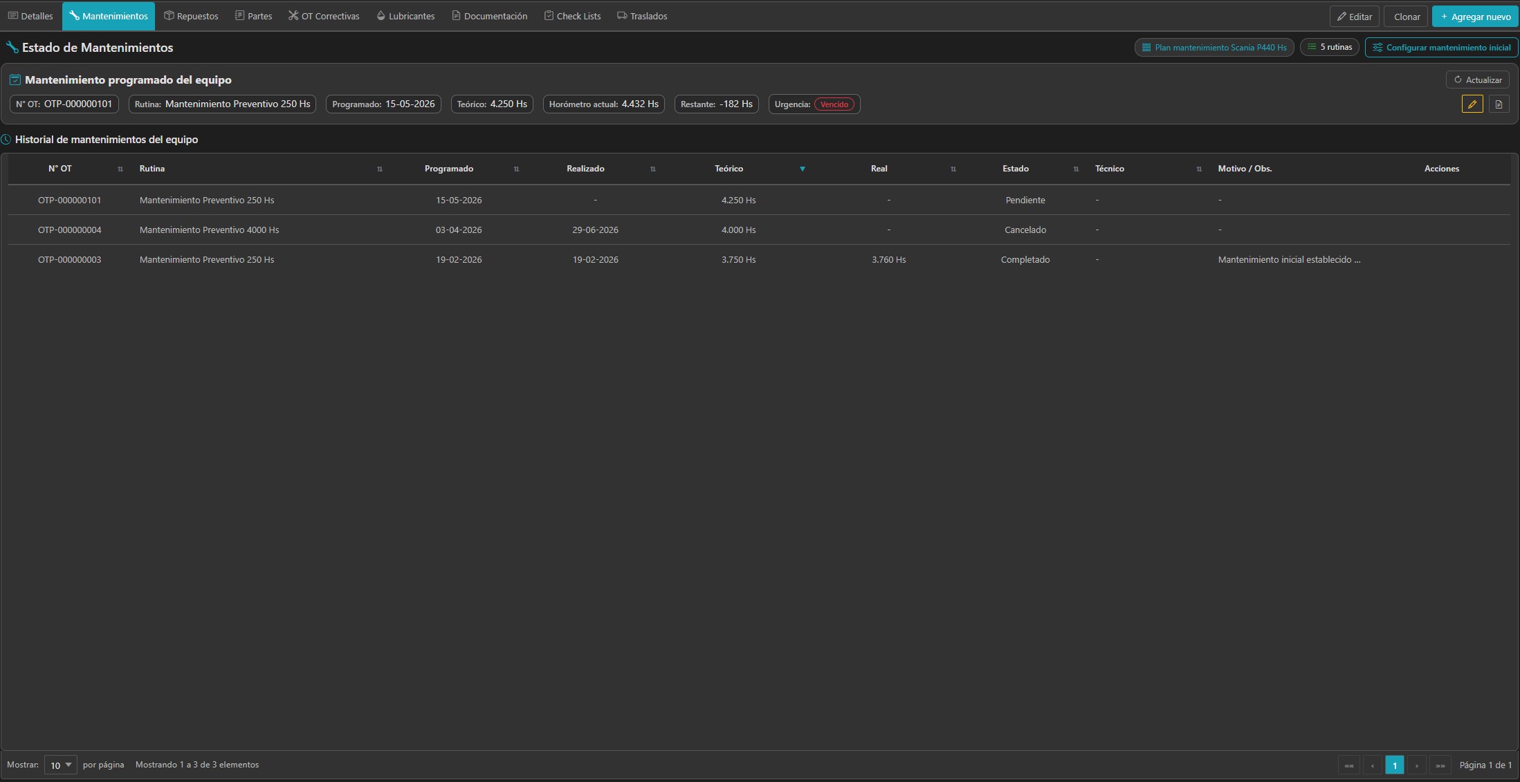Go to last page pagination button
1520x782 pixels.
tap(1440, 765)
